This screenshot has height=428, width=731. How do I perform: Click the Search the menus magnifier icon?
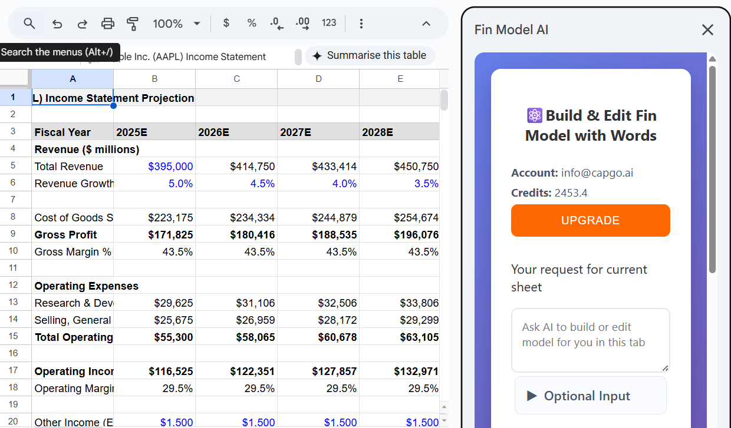[29, 24]
